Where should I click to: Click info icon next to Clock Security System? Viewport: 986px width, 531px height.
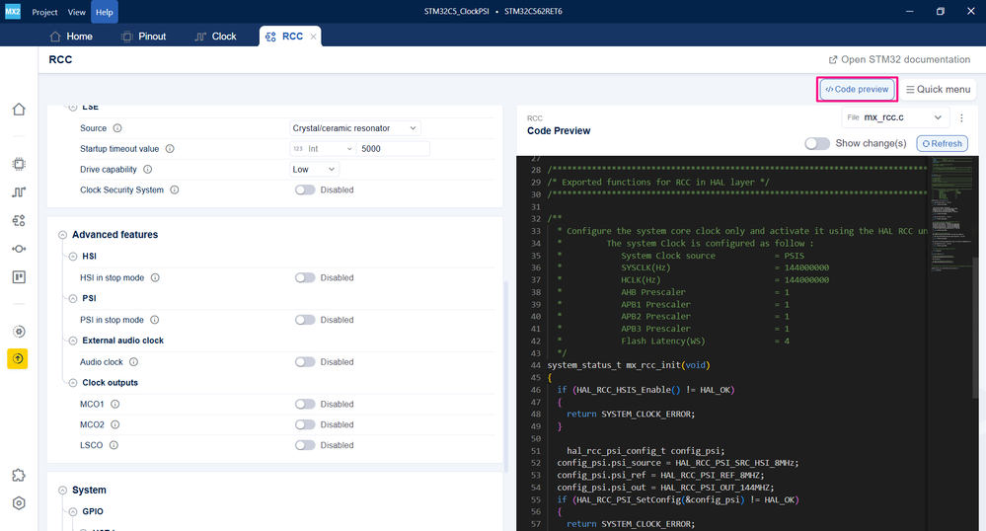[x=174, y=190]
